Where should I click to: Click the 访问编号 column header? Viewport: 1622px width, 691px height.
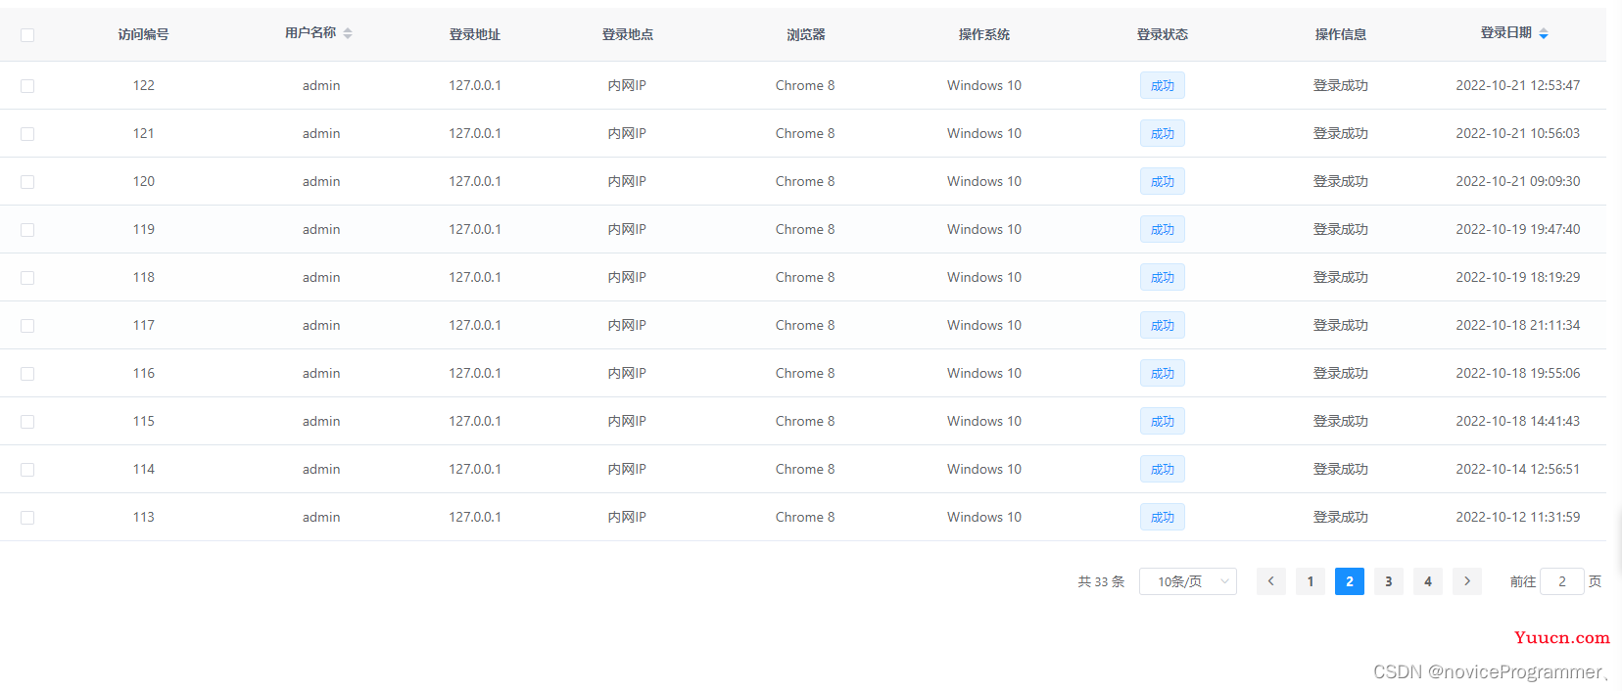click(144, 34)
